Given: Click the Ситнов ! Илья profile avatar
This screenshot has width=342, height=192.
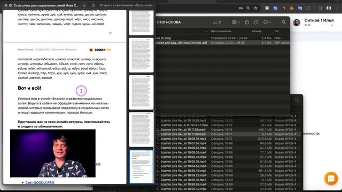Looking at the screenshot, I should [297, 22].
